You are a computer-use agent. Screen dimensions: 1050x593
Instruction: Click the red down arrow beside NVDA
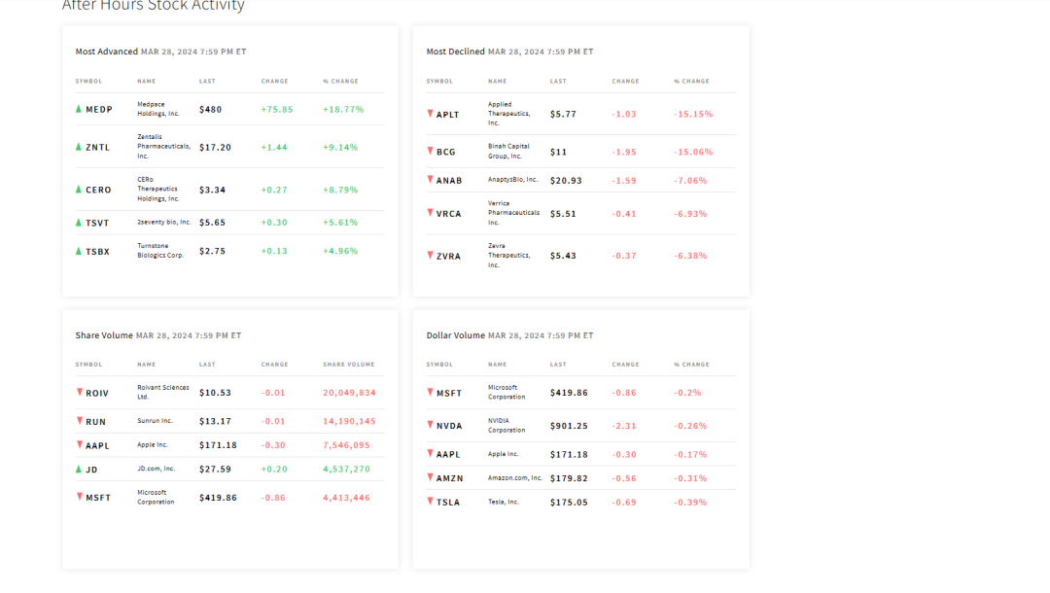[x=430, y=425]
